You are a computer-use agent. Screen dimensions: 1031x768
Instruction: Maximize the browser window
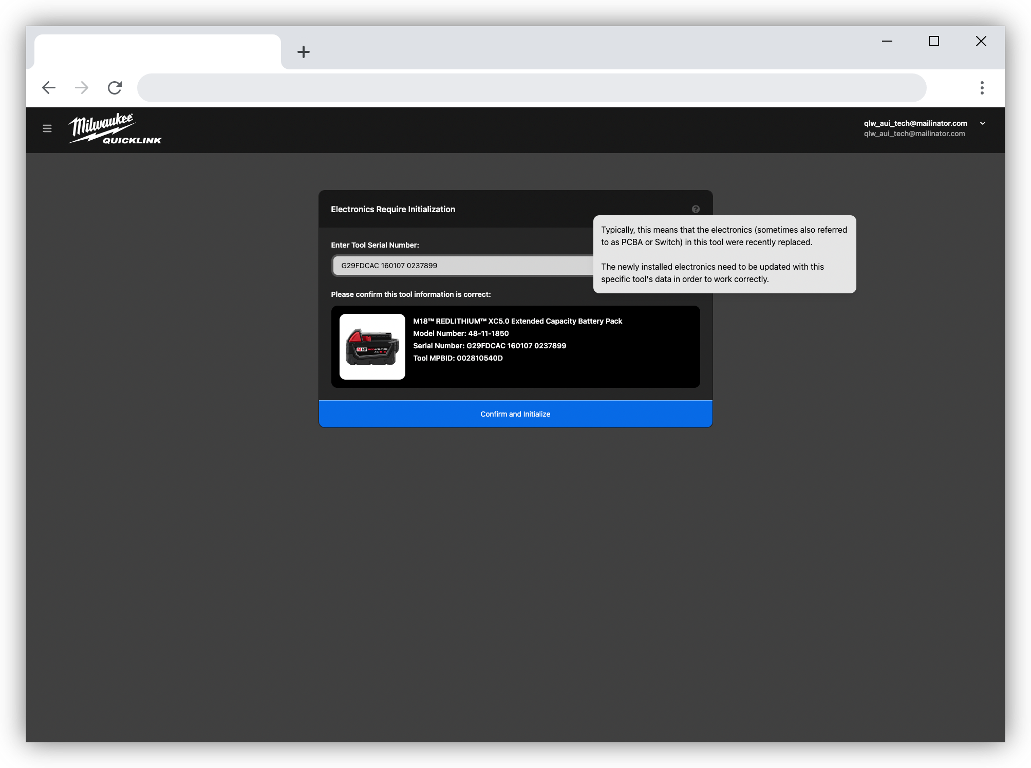(934, 41)
